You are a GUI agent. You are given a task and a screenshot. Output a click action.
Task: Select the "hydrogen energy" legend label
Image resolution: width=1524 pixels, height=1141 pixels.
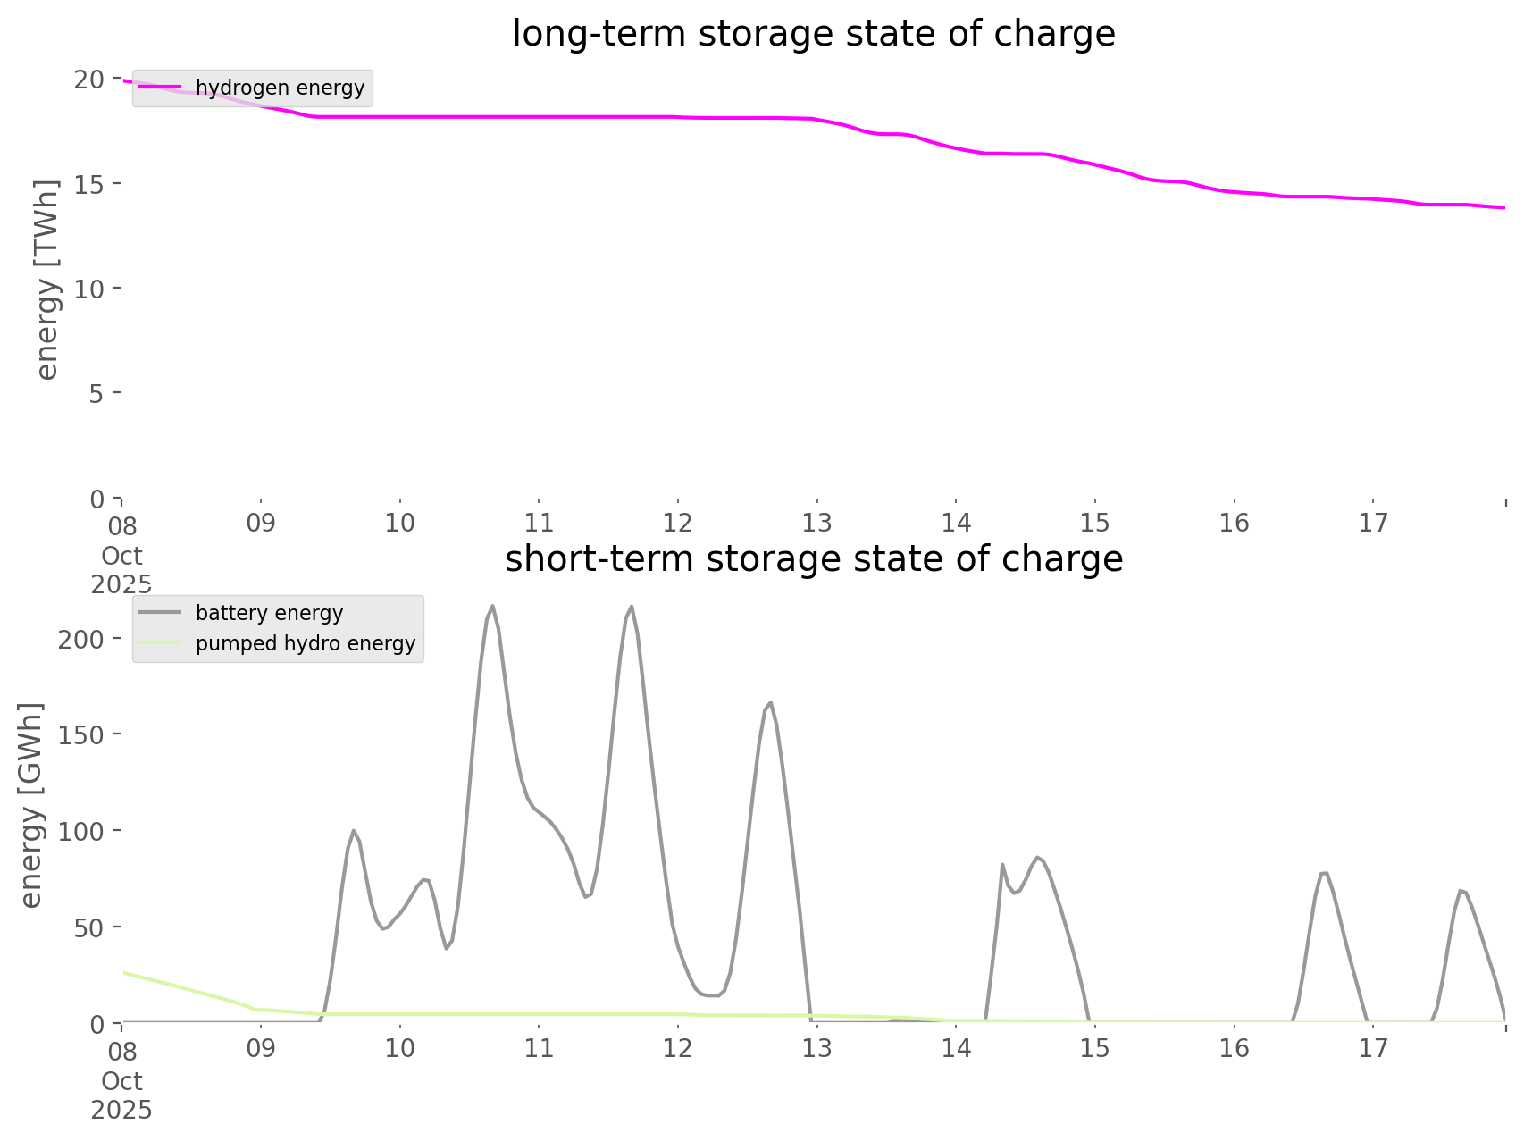pos(280,88)
